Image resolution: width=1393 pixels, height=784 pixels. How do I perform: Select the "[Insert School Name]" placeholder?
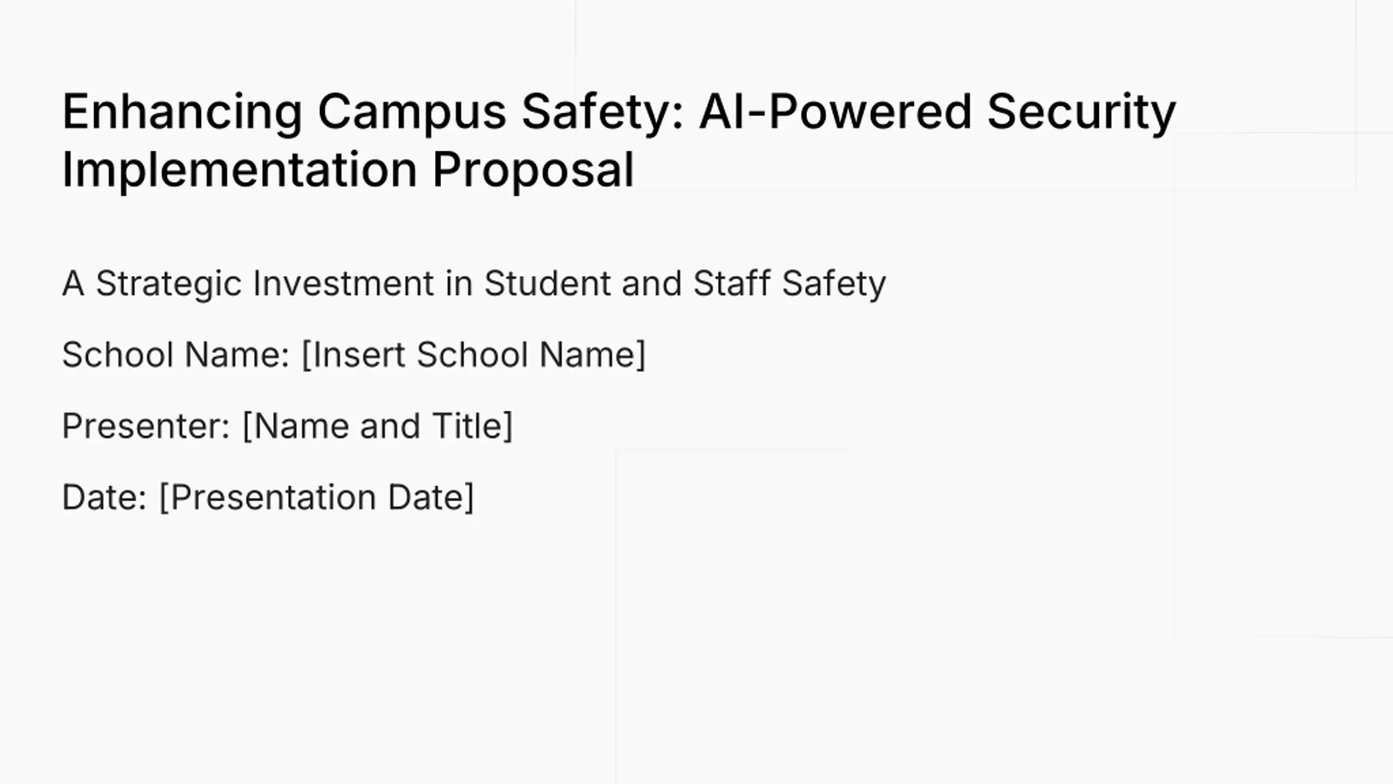[473, 355]
